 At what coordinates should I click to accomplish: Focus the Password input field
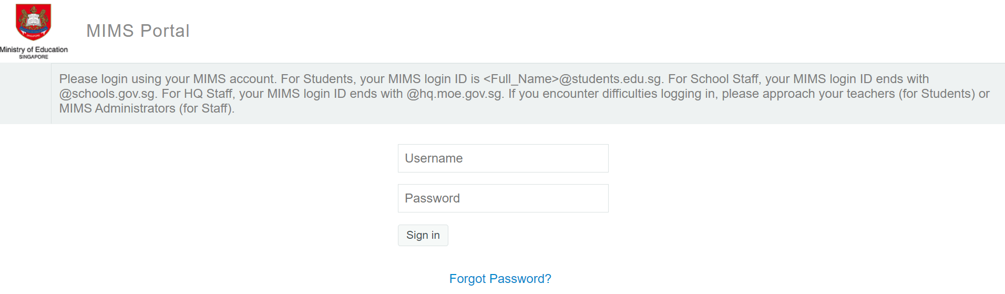(503, 198)
